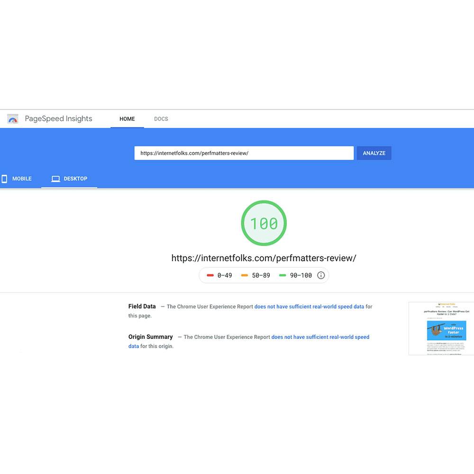Click the PageSpeed Insights logo icon

point(13,119)
